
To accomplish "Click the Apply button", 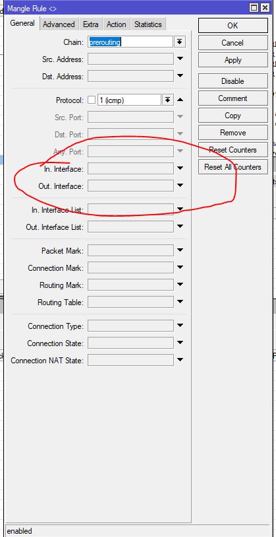I will click(233, 60).
